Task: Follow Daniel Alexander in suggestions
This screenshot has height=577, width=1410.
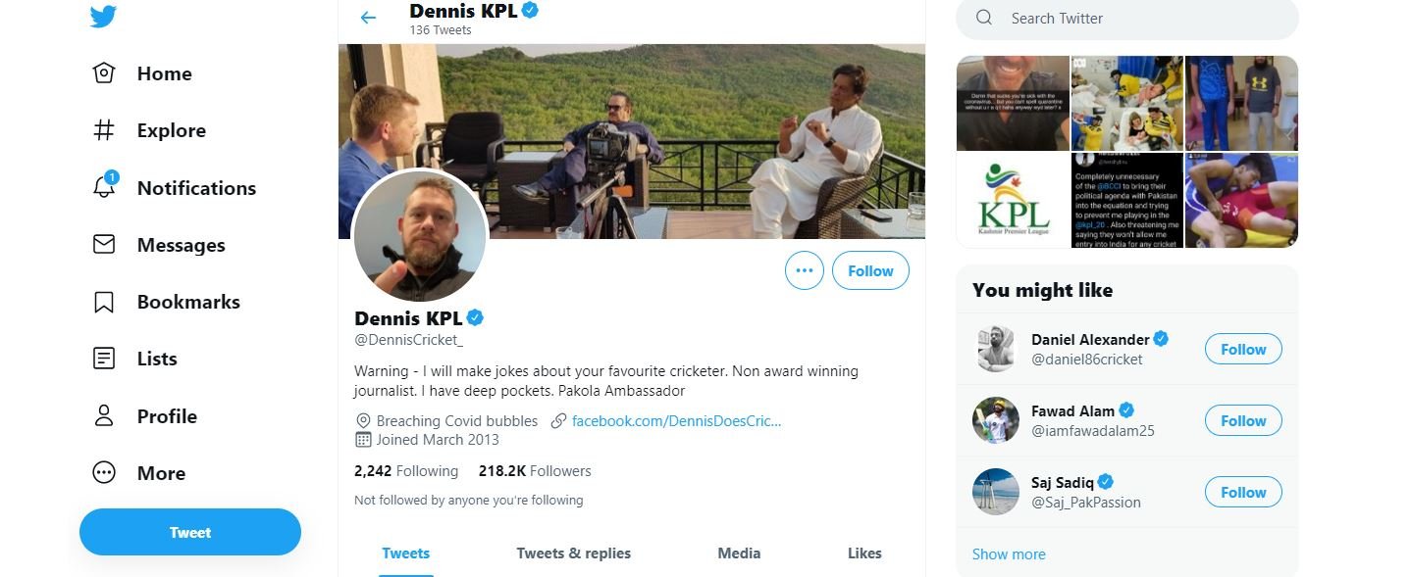Action: [x=1243, y=349]
